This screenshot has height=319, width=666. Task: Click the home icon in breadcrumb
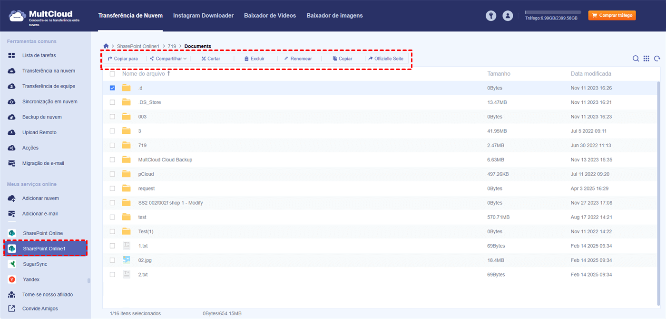[106, 46]
